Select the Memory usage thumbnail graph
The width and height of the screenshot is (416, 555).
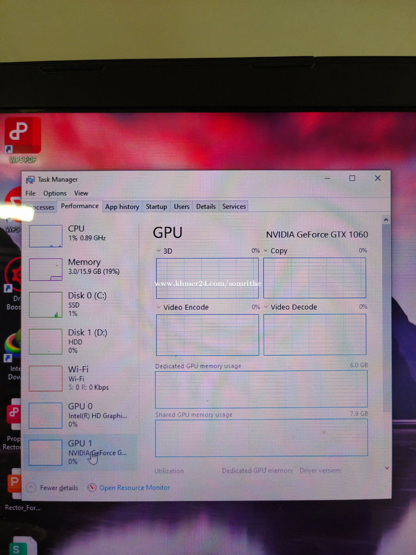click(x=46, y=270)
